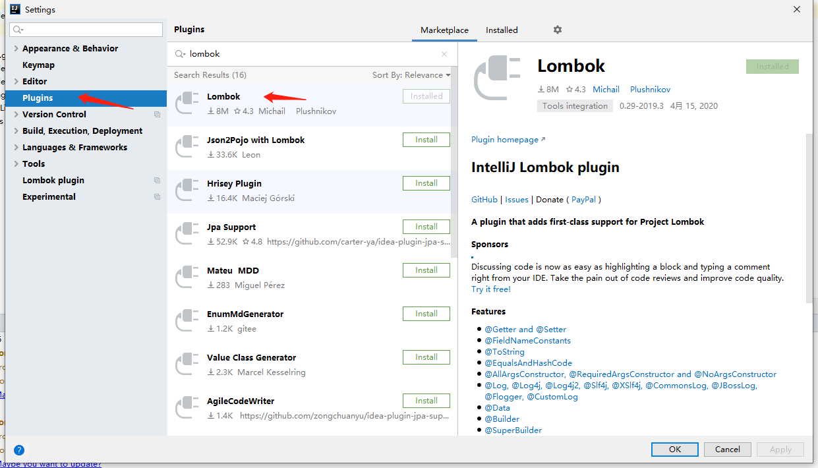The image size is (818, 468).
Task: Open the Issues link
Action: 517,200
